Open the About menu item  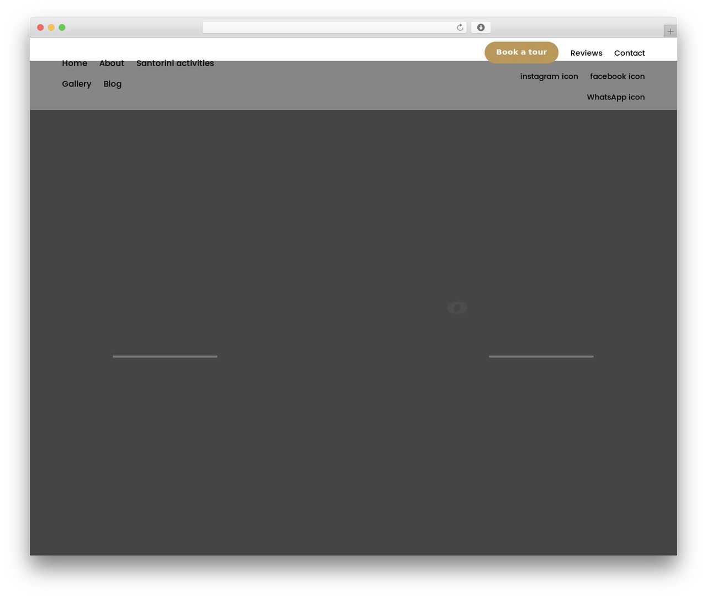(x=112, y=63)
